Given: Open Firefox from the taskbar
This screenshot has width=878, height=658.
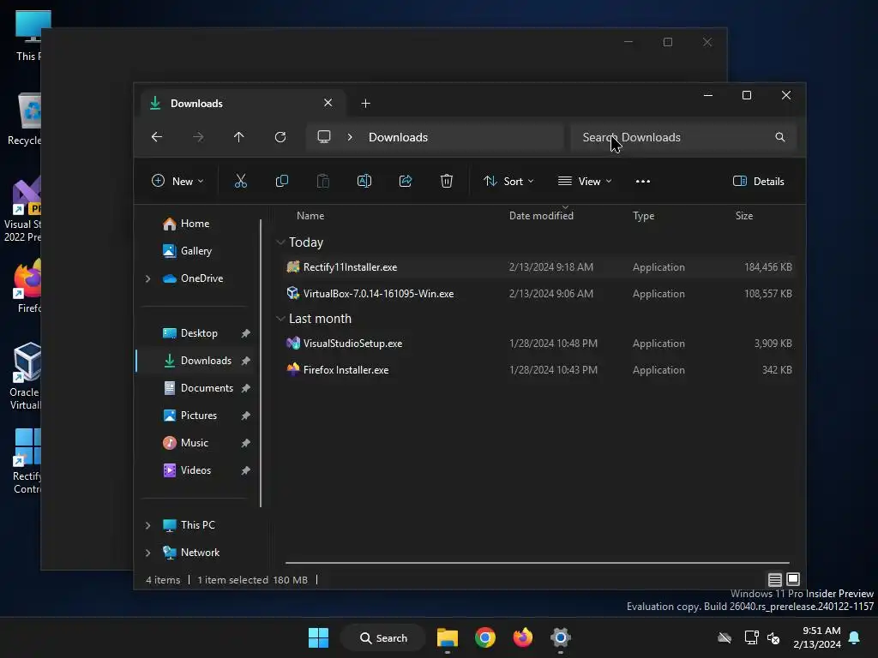Looking at the screenshot, I should [x=522, y=637].
